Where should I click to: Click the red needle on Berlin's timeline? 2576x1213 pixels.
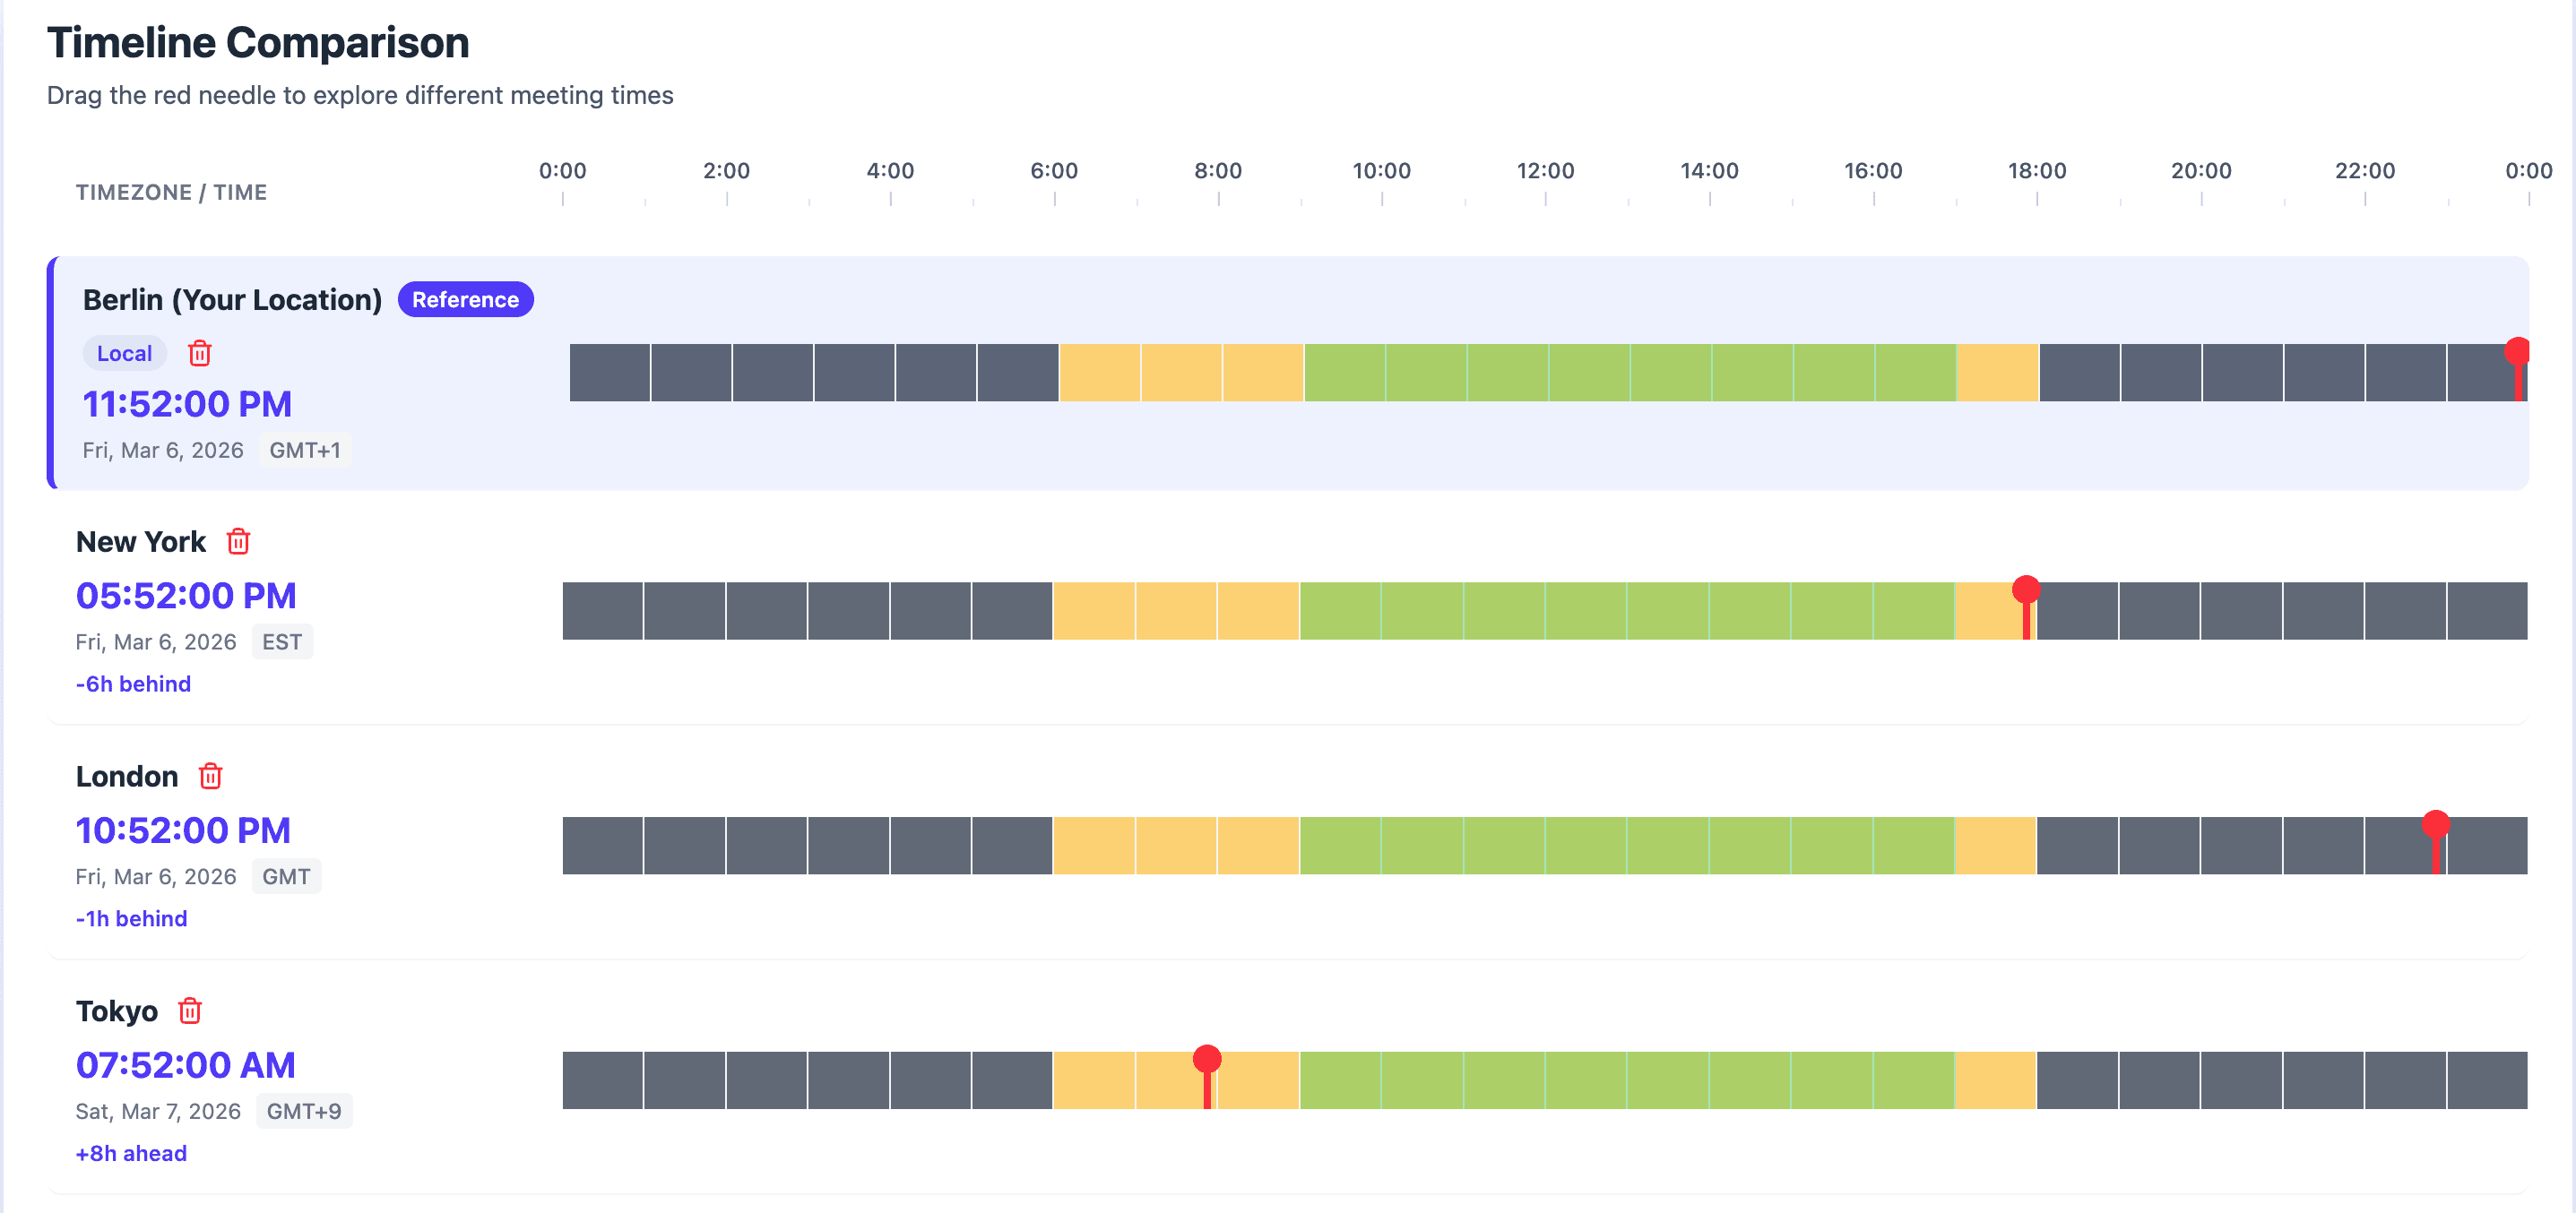[x=2517, y=353]
